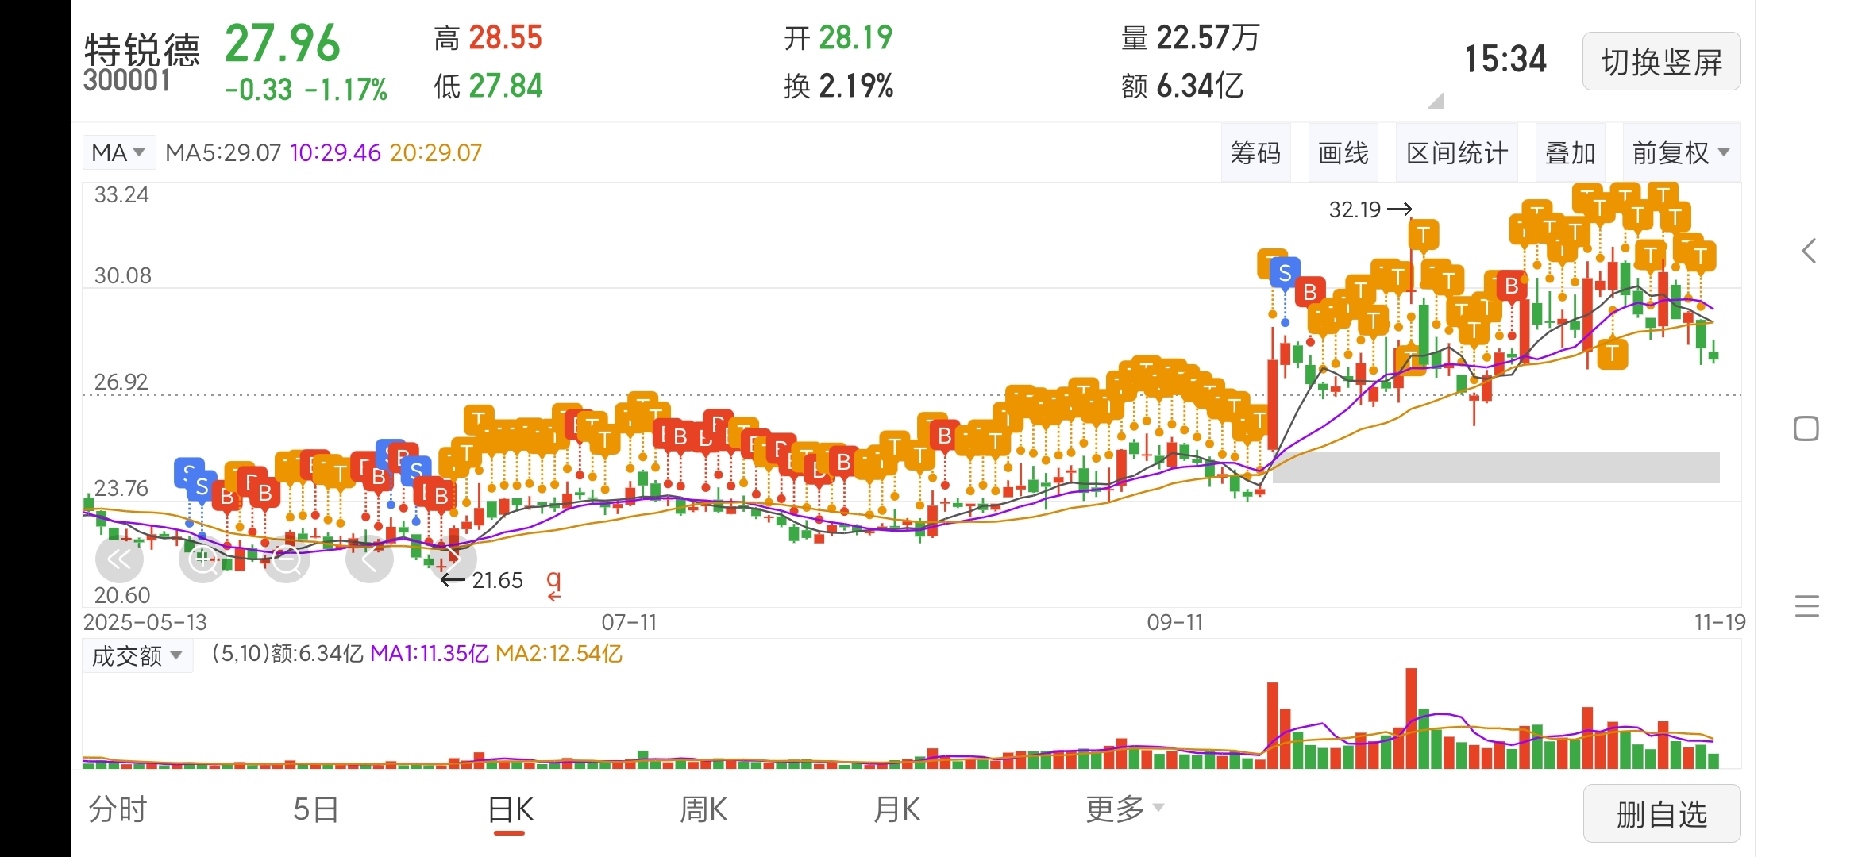
Task: Expand the 更多 periods menu
Action: pyautogui.click(x=1124, y=809)
